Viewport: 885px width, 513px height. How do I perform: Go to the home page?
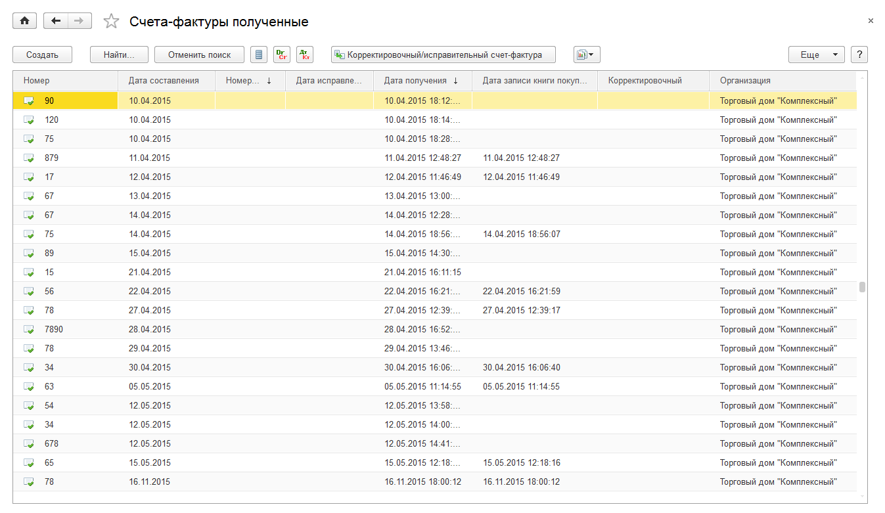click(24, 21)
